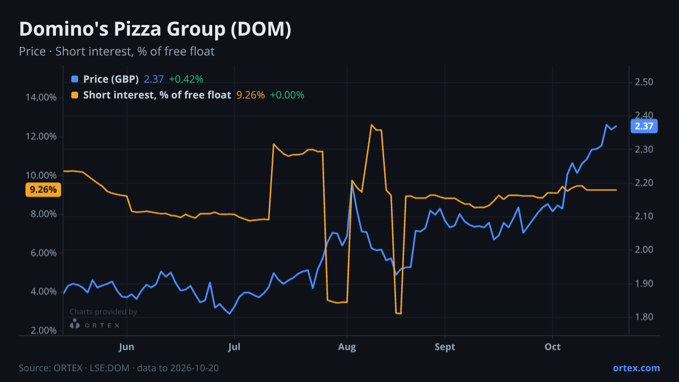Image resolution: width=679 pixels, height=382 pixels.
Task: Click the legend short interest value 9.26%
Action: 250,95
